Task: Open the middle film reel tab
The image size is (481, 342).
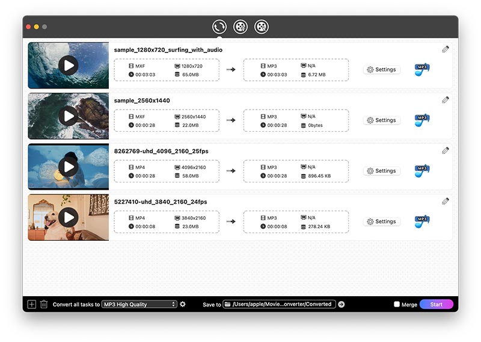Action: tap(240, 26)
